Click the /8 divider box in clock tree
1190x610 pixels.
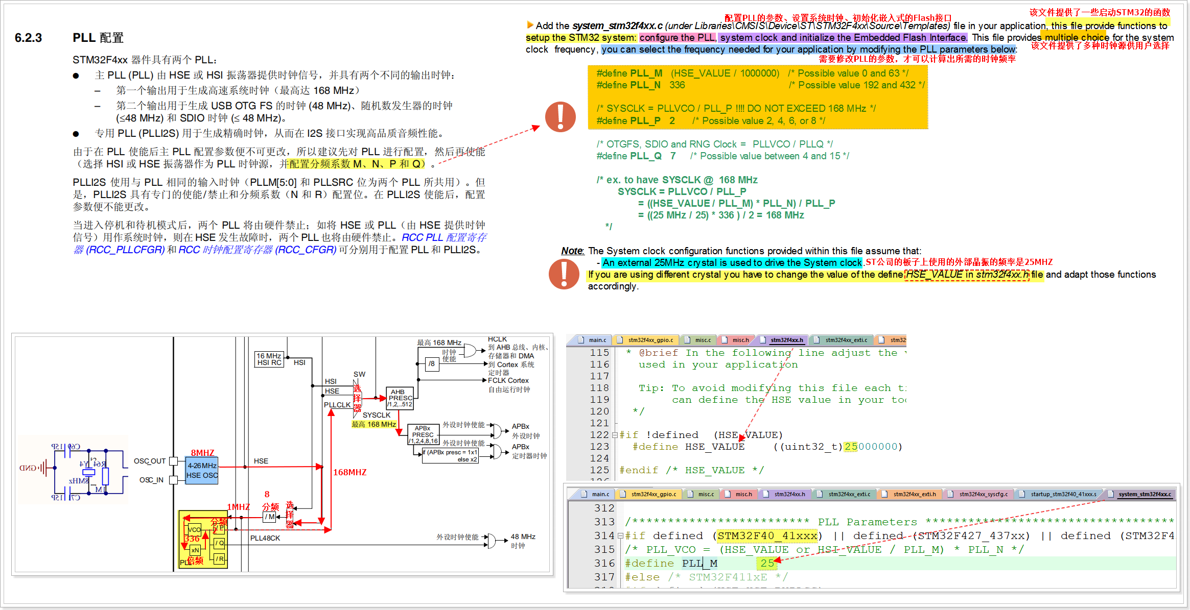point(432,364)
